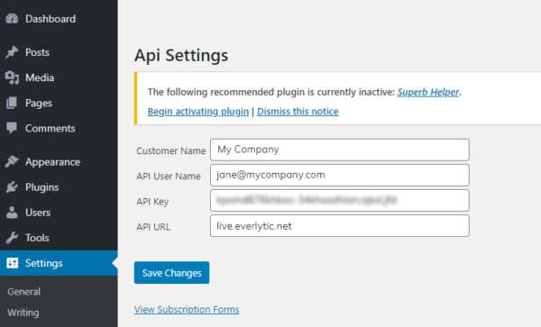541x327 pixels.
Task: Click the Posts pushpin icon
Action: pyautogui.click(x=12, y=52)
